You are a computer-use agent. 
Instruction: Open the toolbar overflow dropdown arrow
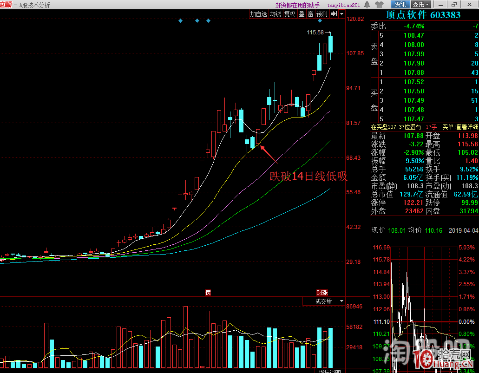click(342, 14)
